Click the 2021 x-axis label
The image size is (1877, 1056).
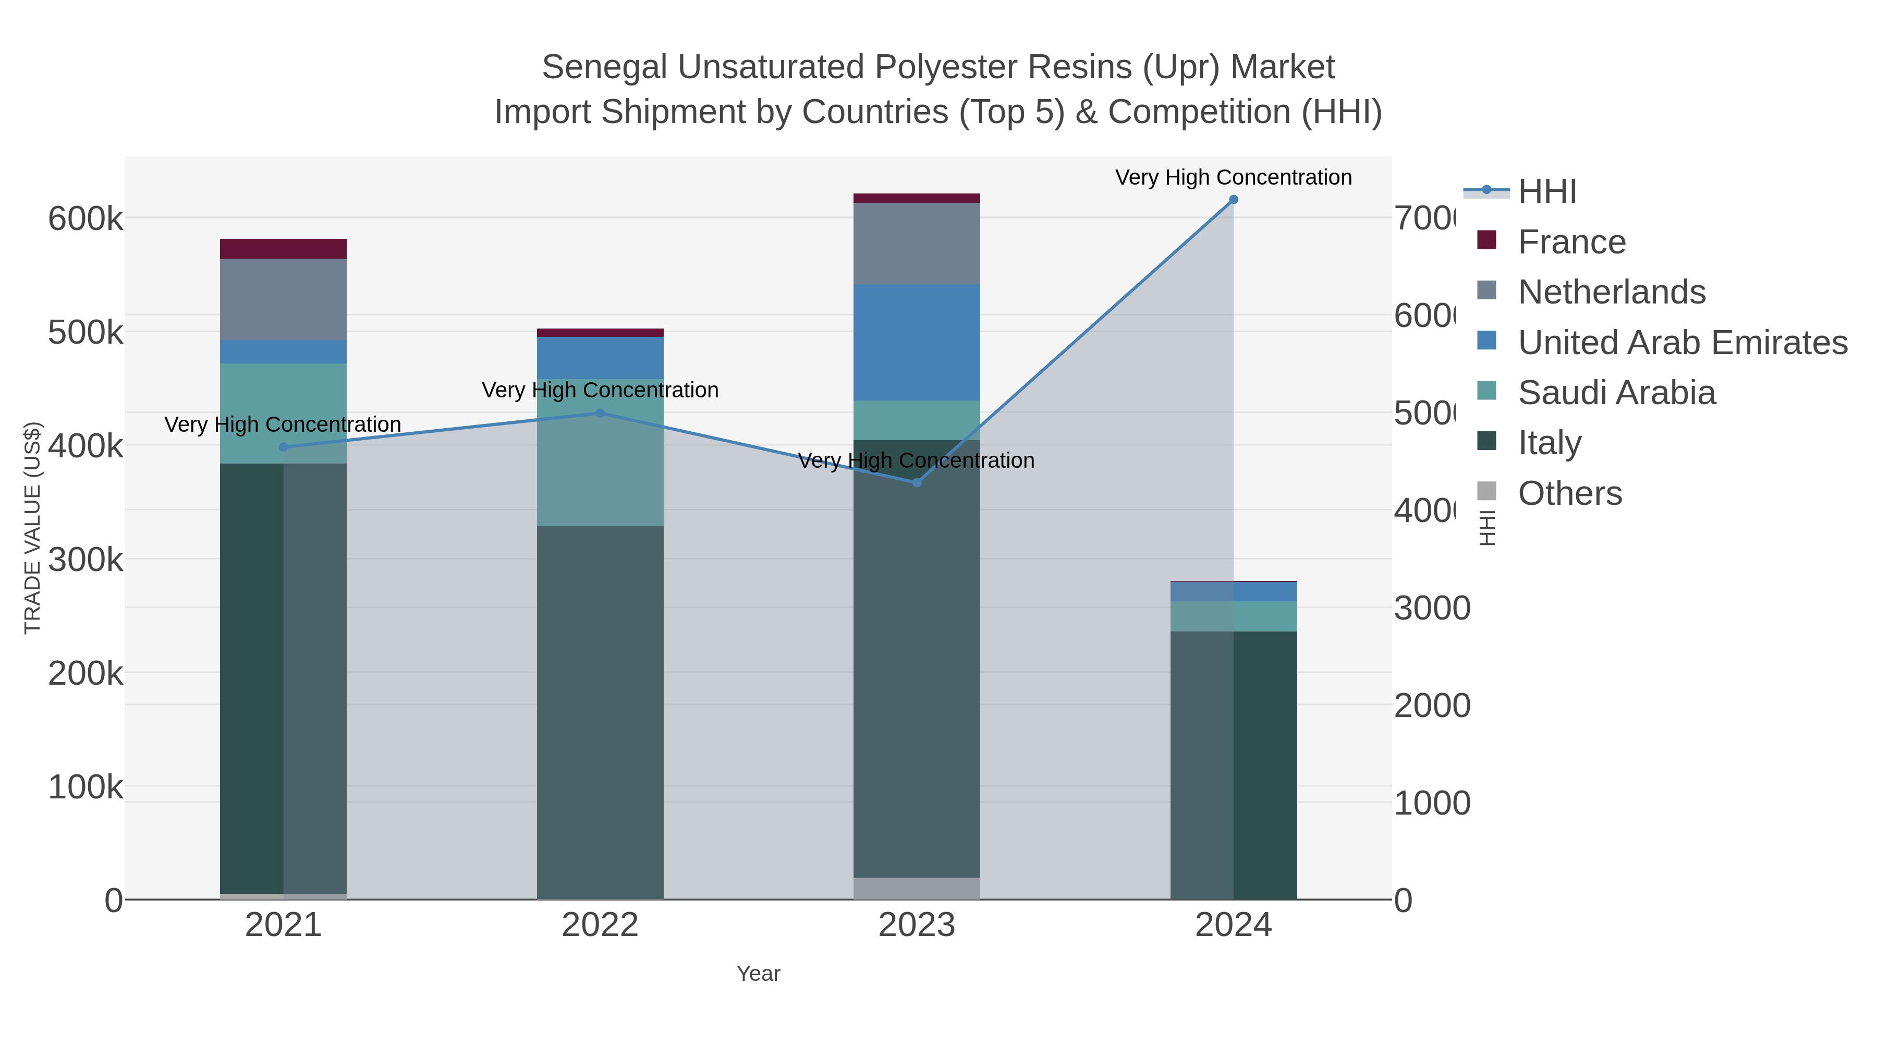284,926
